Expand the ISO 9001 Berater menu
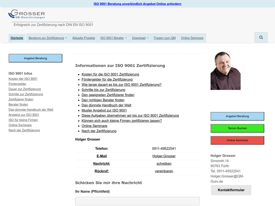The height and width of the screenshot is (206, 275). (x=114, y=38)
